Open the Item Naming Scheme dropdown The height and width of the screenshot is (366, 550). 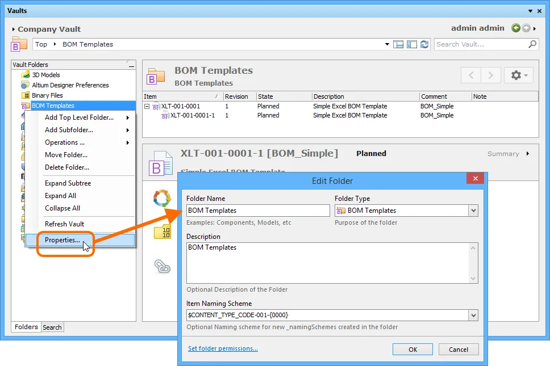473,315
